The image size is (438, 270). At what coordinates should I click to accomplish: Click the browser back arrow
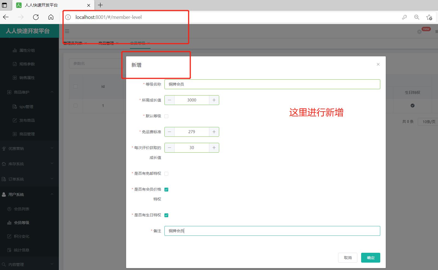point(6,17)
